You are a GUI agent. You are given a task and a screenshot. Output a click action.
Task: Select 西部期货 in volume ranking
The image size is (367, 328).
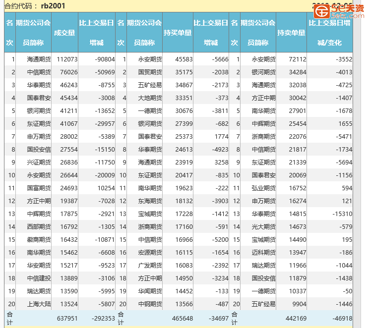tap(39, 227)
